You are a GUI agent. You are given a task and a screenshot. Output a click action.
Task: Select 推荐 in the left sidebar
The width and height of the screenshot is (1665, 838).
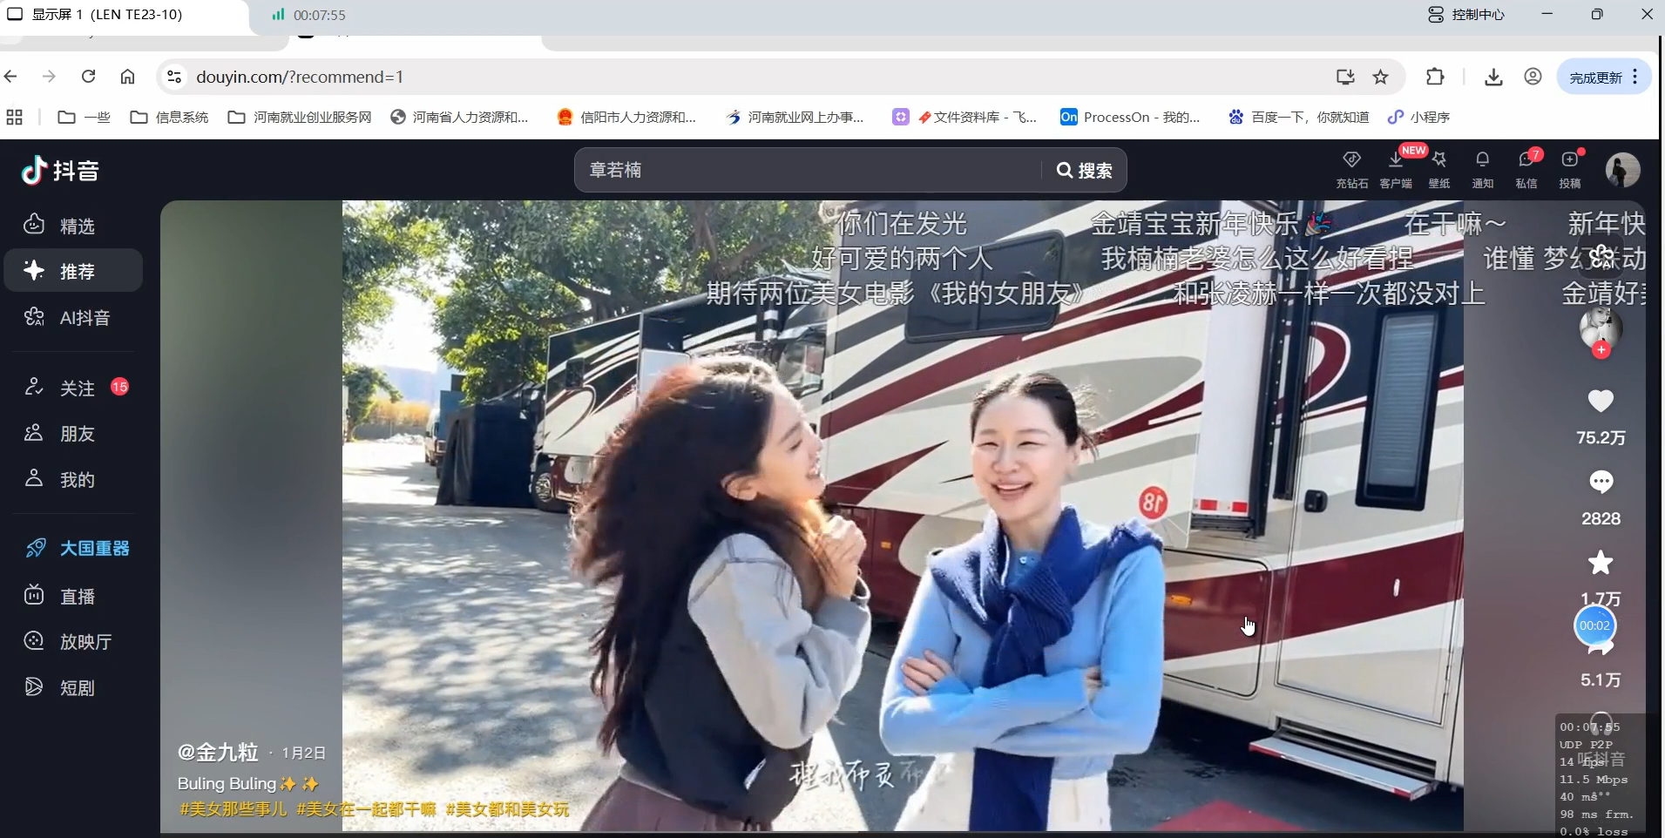coord(73,271)
